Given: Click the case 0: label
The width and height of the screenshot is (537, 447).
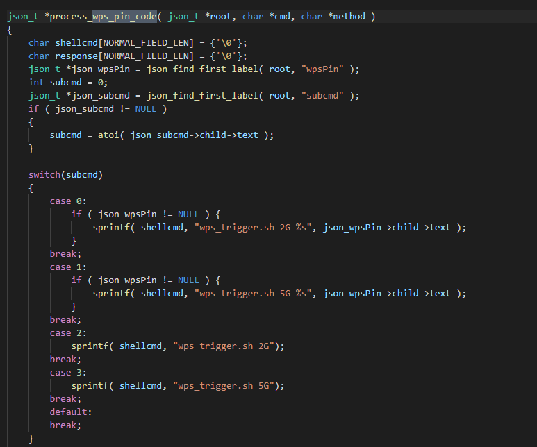Looking at the screenshot, I should tap(68, 201).
